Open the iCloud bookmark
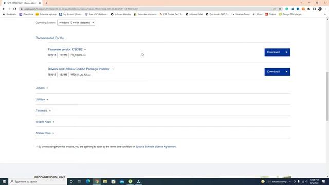The image size is (329, 185). pos(258,14)
